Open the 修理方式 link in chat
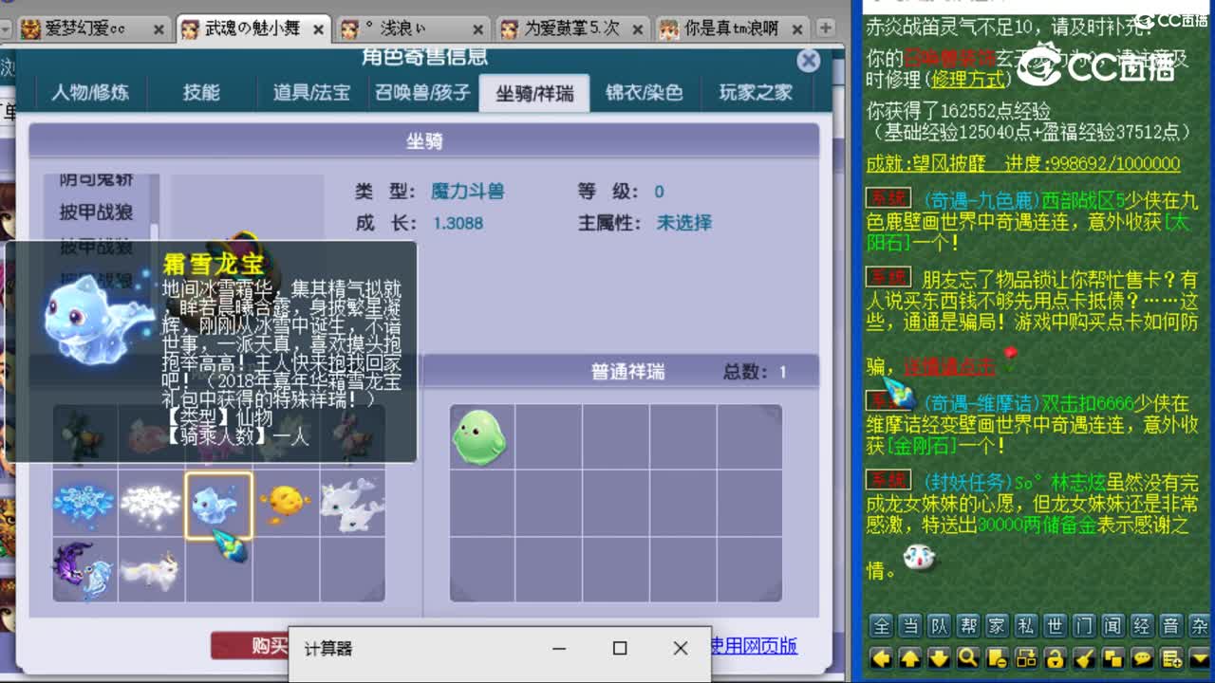Image resolution: width=1215 pixels, height=683 pixels. tap(969, 79)
